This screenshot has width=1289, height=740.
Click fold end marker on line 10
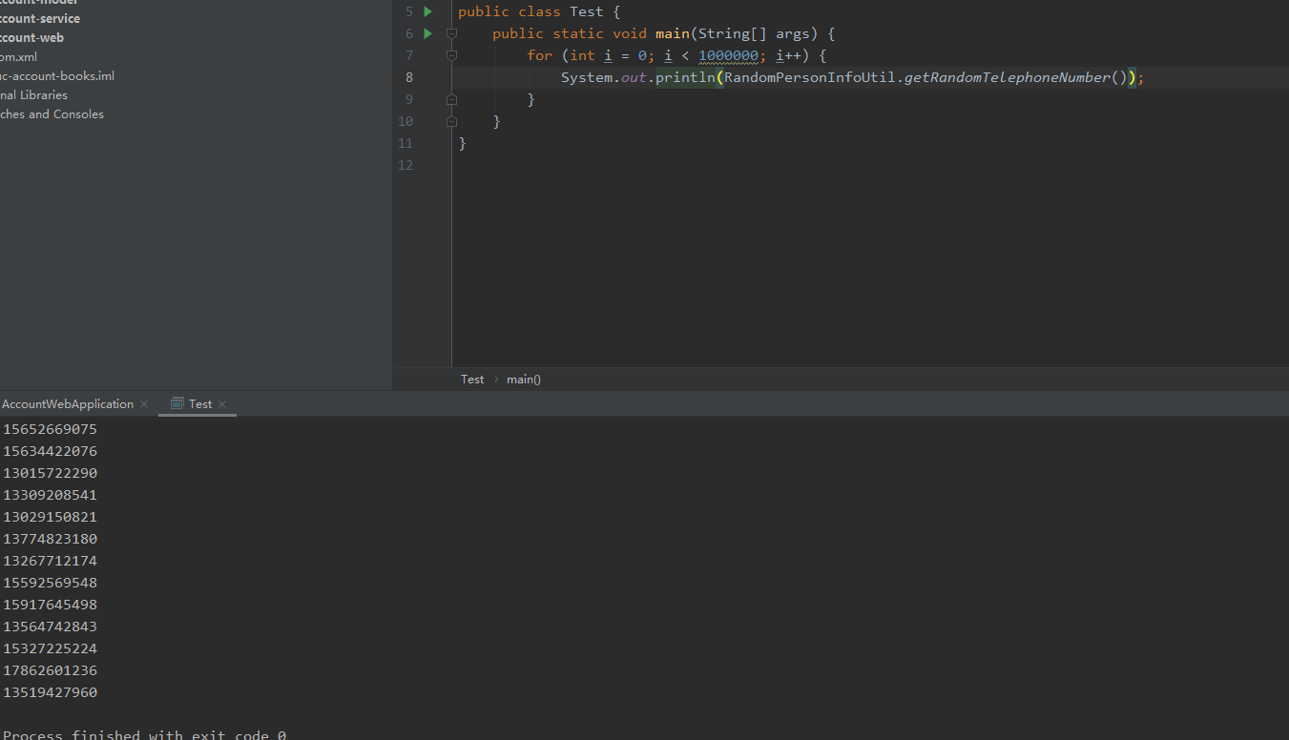(451, 121)
